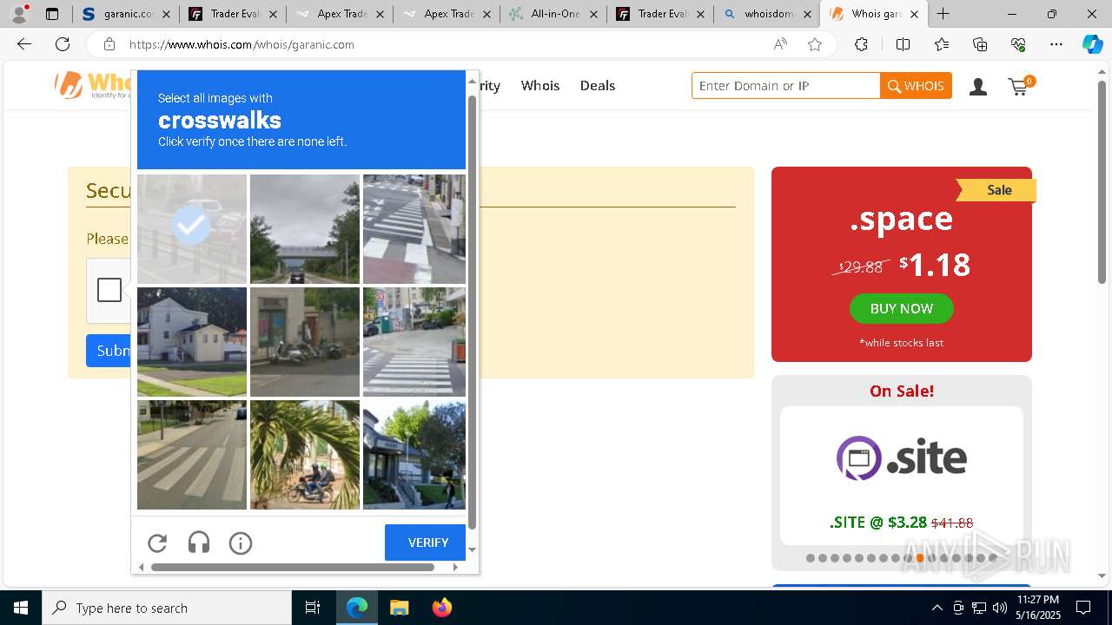The height and width of the screenshot is (625, 1112).
Task: Switch to first Trader Eval tab
Action: (234, 14)
